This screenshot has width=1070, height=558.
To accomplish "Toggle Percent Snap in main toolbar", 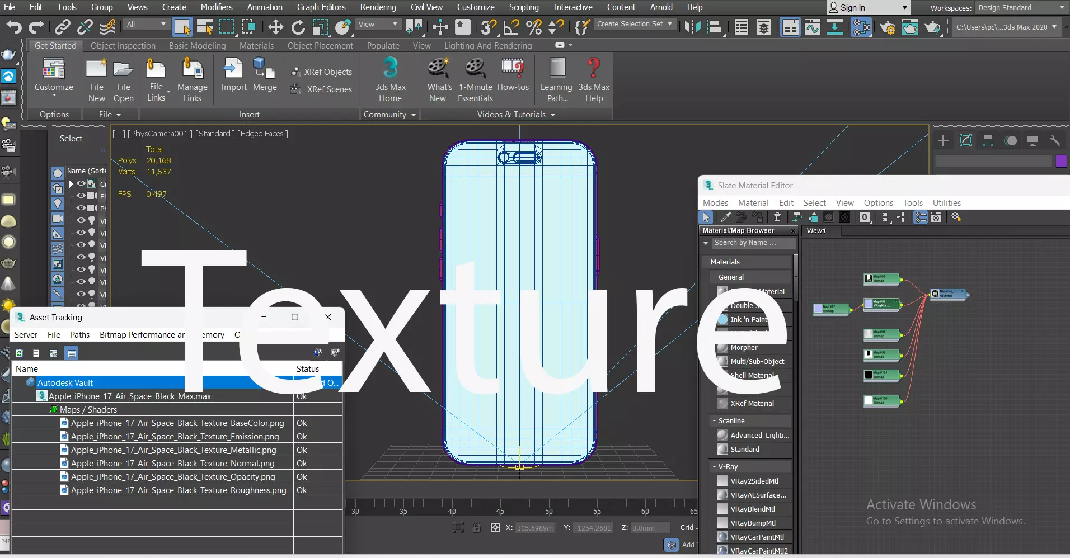I will (x=534, y=27).
